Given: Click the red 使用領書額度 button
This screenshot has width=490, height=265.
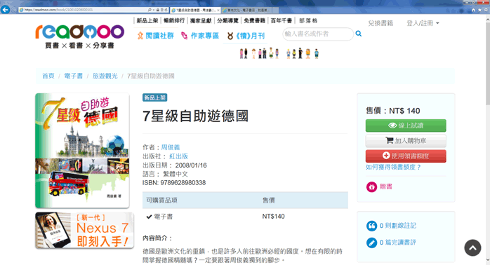Looking at the screenshot, I should (x=406, y=156).
